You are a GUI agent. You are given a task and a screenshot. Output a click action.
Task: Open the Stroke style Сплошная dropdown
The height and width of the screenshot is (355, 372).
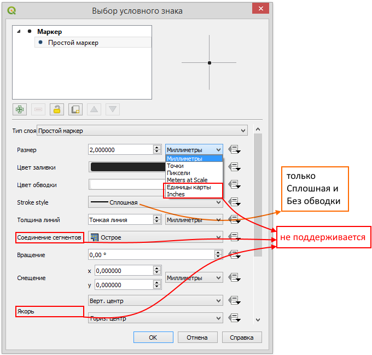(155, 202)
